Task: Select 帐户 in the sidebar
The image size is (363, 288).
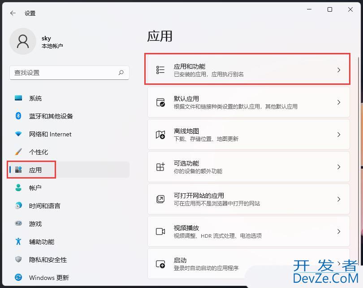Action: click(69, 188)
